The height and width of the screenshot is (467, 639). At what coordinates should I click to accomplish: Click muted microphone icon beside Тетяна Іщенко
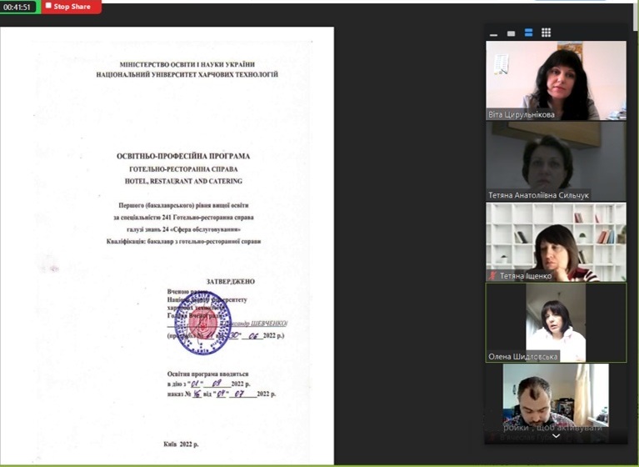click(492, 276)
